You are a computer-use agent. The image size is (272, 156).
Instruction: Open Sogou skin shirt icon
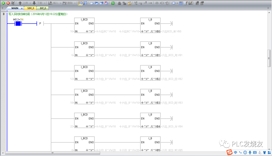(x=264, y=152)
